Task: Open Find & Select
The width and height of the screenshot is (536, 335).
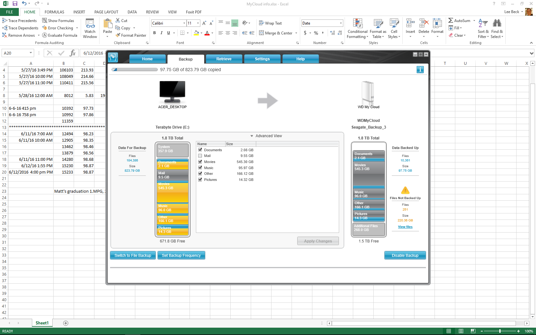Action: 497,28
